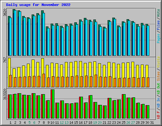162x126 pixels.
Task: Click the 'kB F' legend label
Action: pos(159,115)
